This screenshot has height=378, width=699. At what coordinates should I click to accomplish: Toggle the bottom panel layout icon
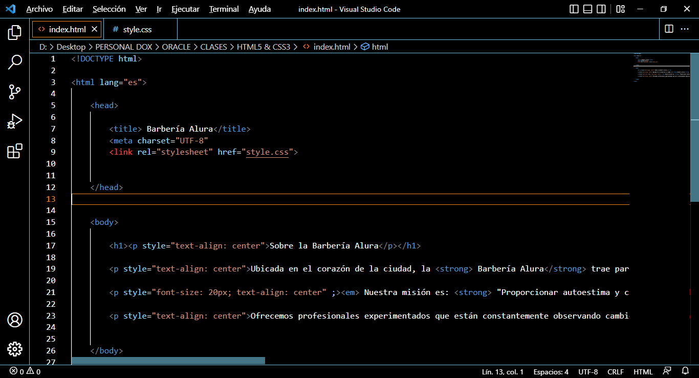[588, 9]
